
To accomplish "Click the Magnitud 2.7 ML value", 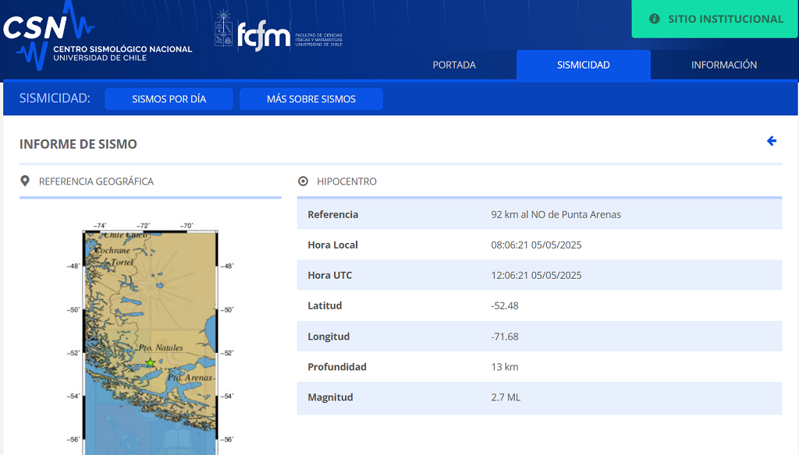I will (506, 397).
